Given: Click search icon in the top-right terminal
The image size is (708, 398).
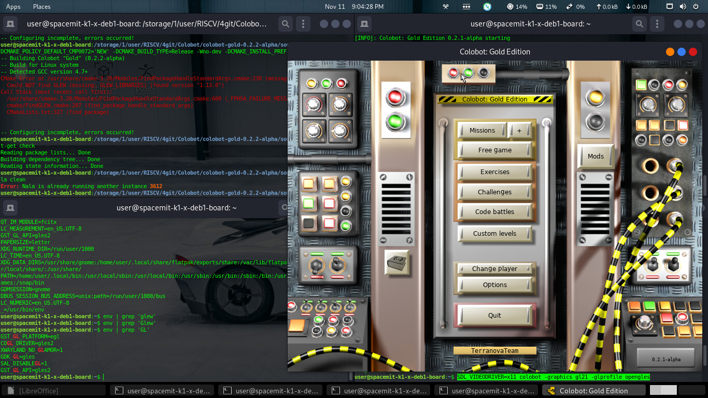Looking at the screenshot, I should tap(640, 24).
